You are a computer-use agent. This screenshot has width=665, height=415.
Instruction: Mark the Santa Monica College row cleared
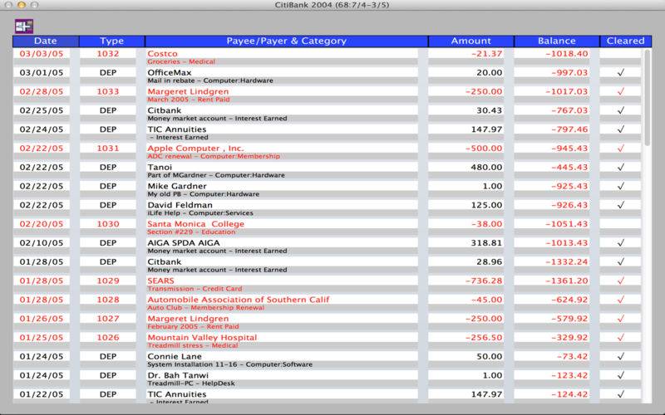[620, 224]
